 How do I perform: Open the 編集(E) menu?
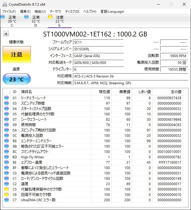(x=25, y=12)
